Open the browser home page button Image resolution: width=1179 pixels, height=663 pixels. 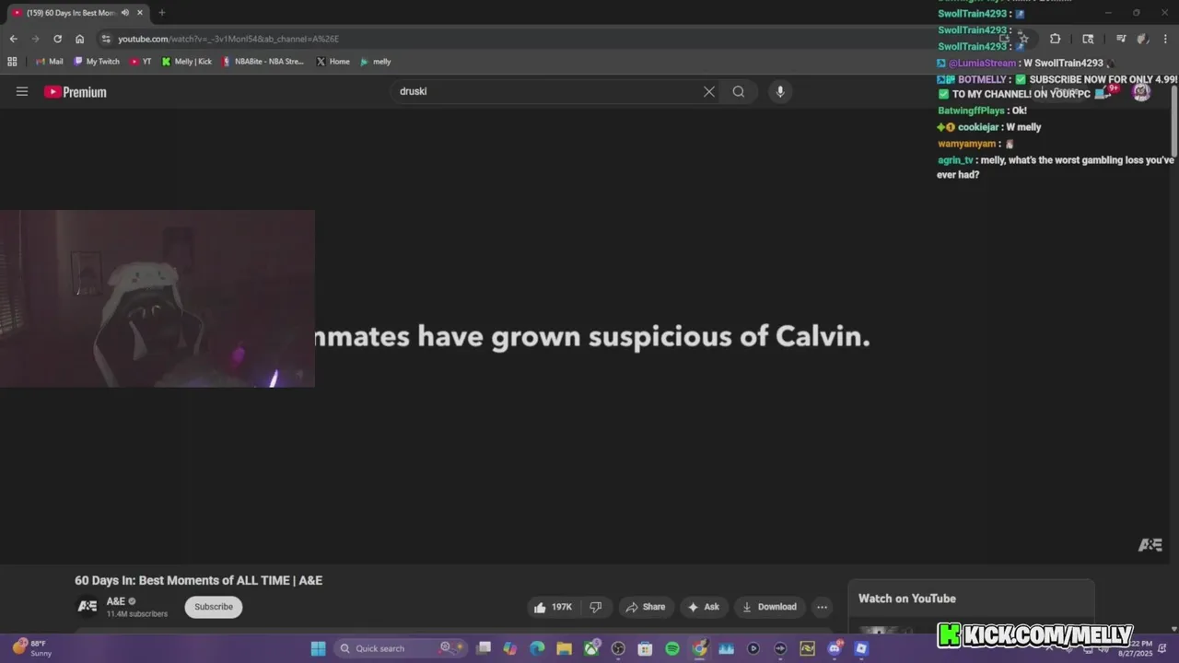pos(79,39)
